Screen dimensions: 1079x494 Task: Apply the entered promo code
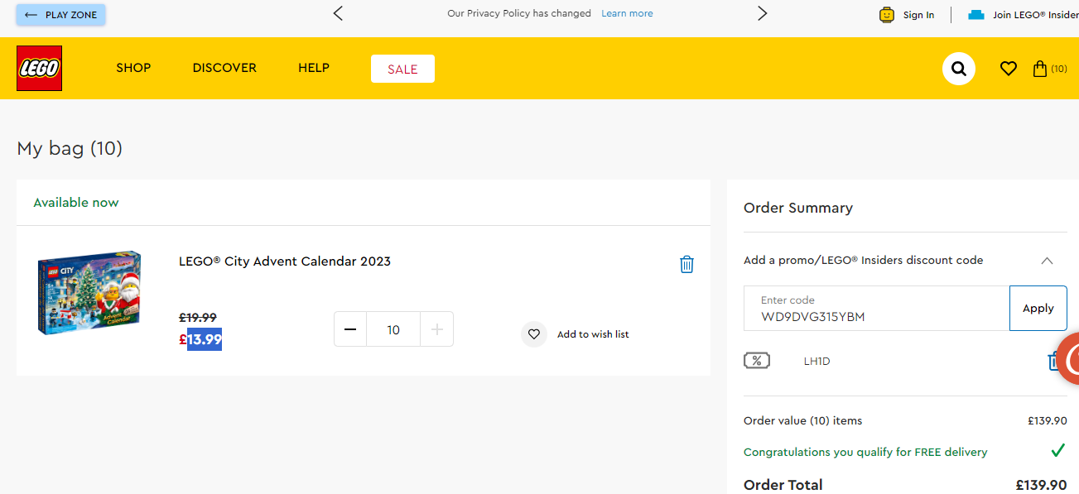point(1038,308)
